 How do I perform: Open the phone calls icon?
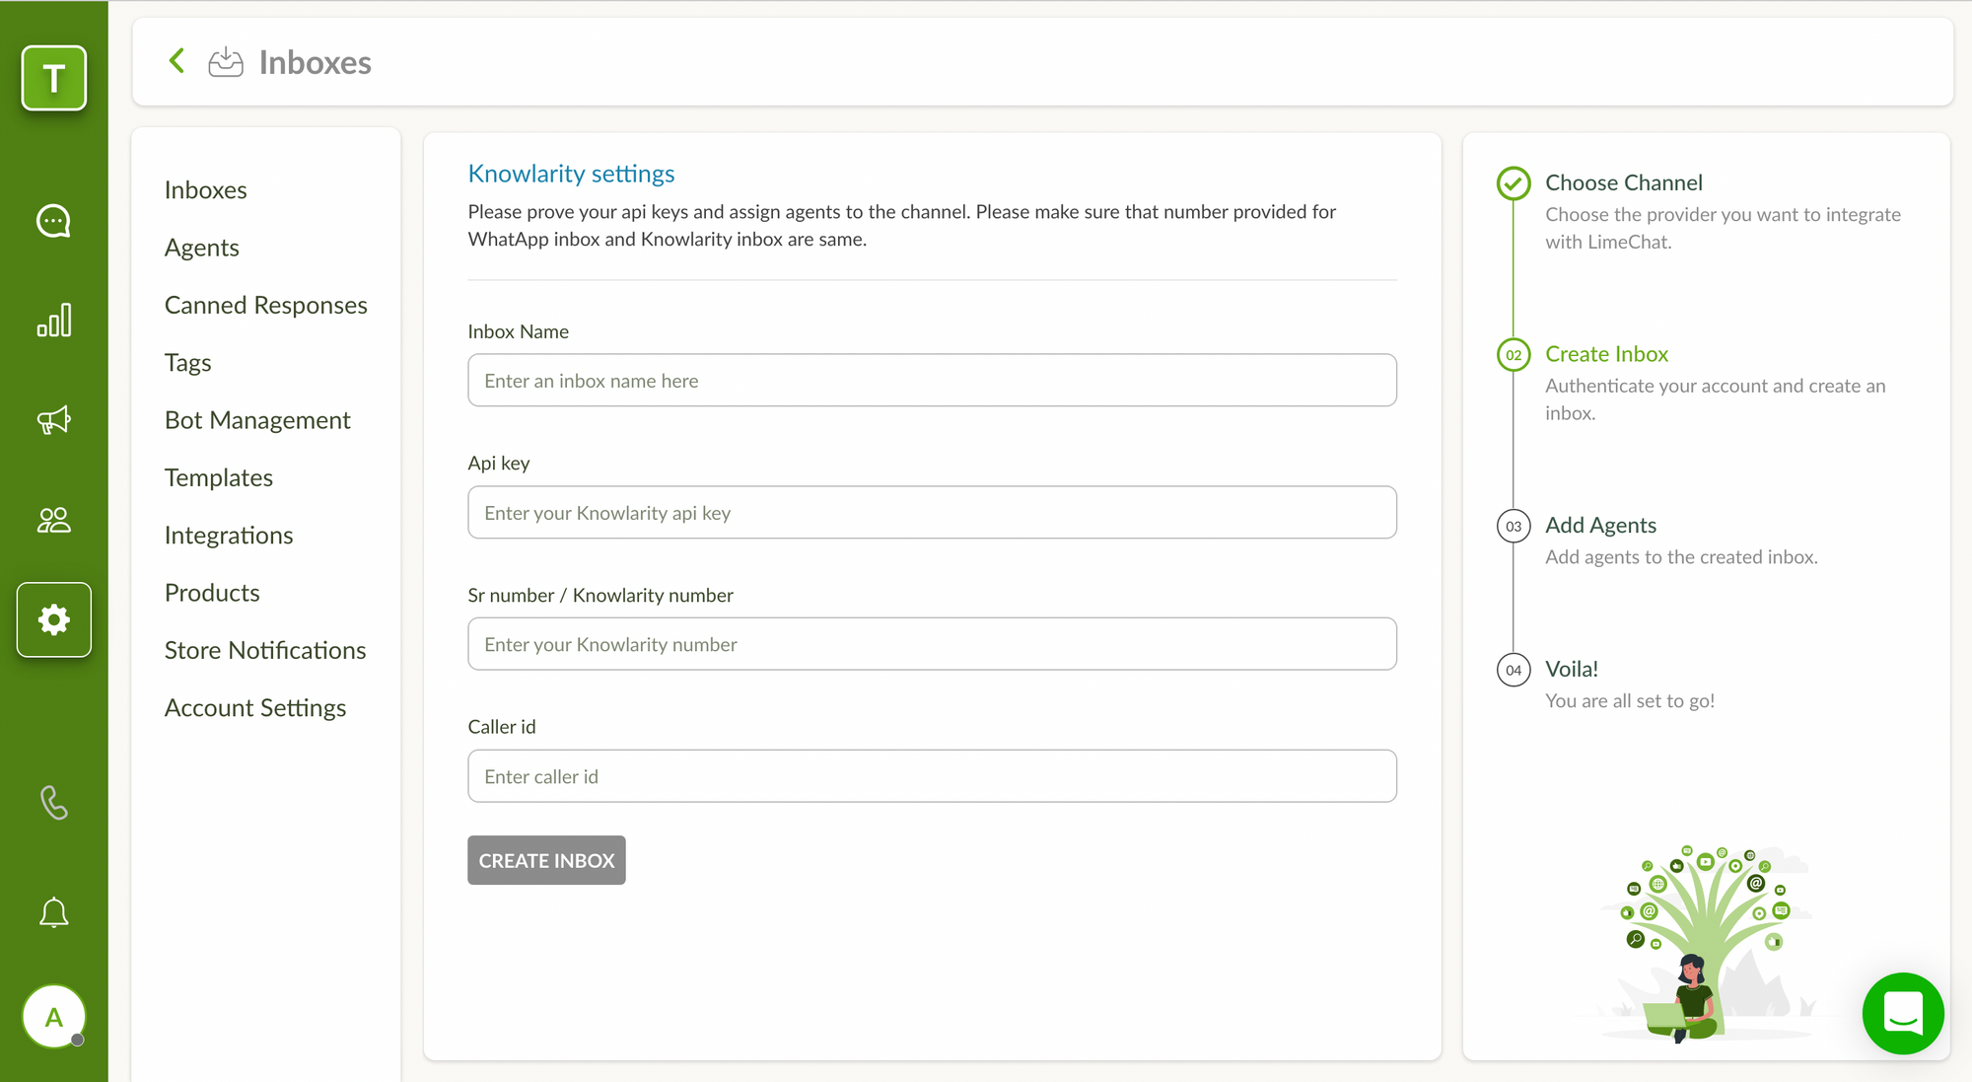coord(54,803)
